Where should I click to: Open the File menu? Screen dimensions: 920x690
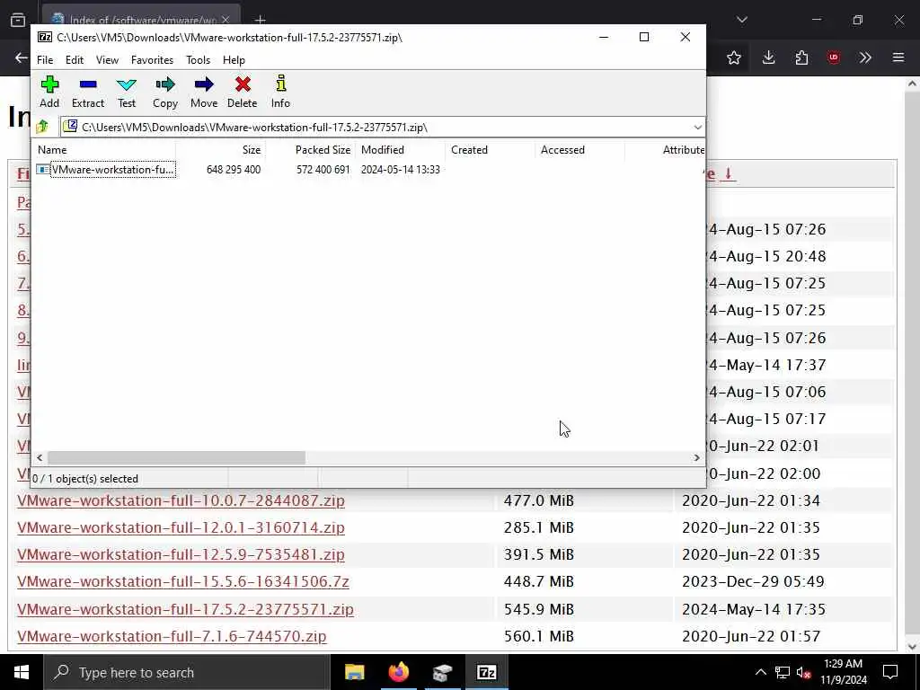45,60
